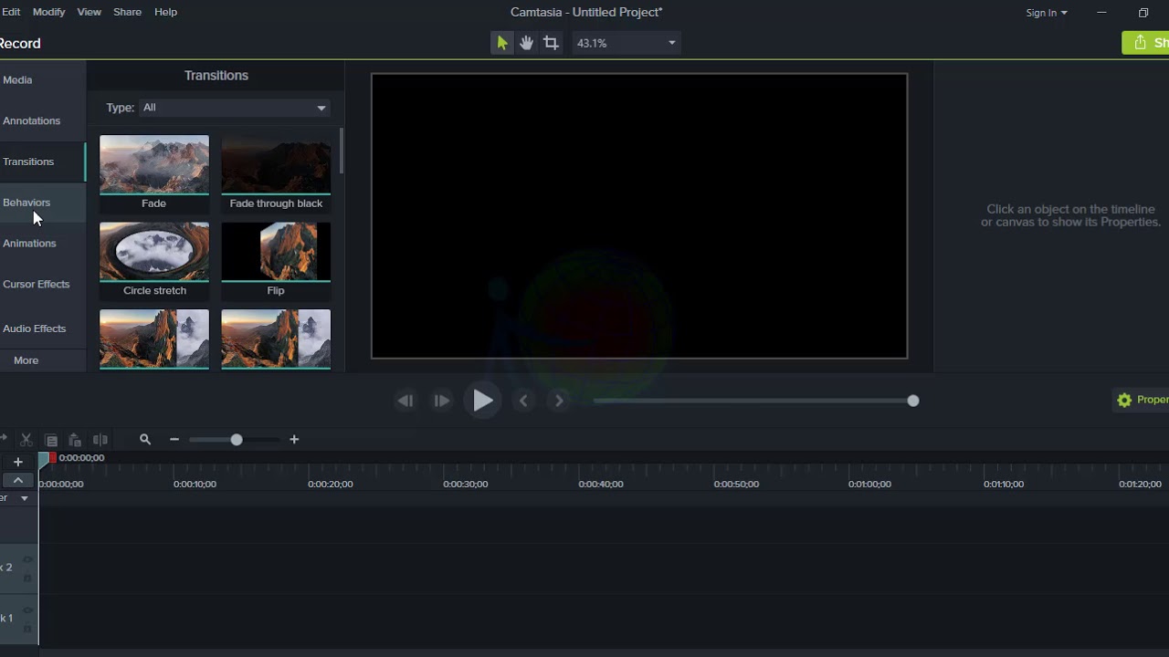The width and height of the screenshot is (1169, 657).
Task: Toggle visibility of Track 1
Action: 27,610
